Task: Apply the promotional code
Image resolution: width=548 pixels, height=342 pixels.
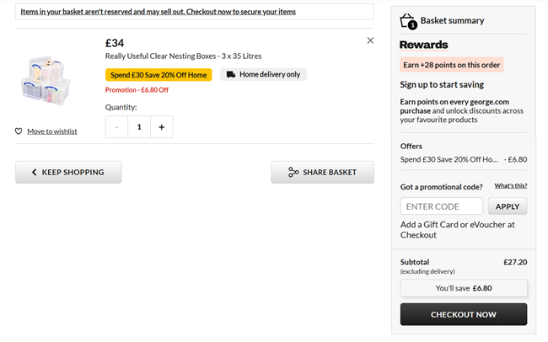Action: coord(508,206)
